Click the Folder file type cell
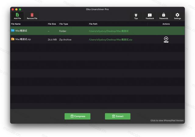The width and height of the screenshot is (195, 137). (63, 31)
